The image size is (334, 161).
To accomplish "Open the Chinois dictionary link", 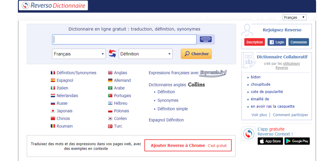I will click(63, 118).
